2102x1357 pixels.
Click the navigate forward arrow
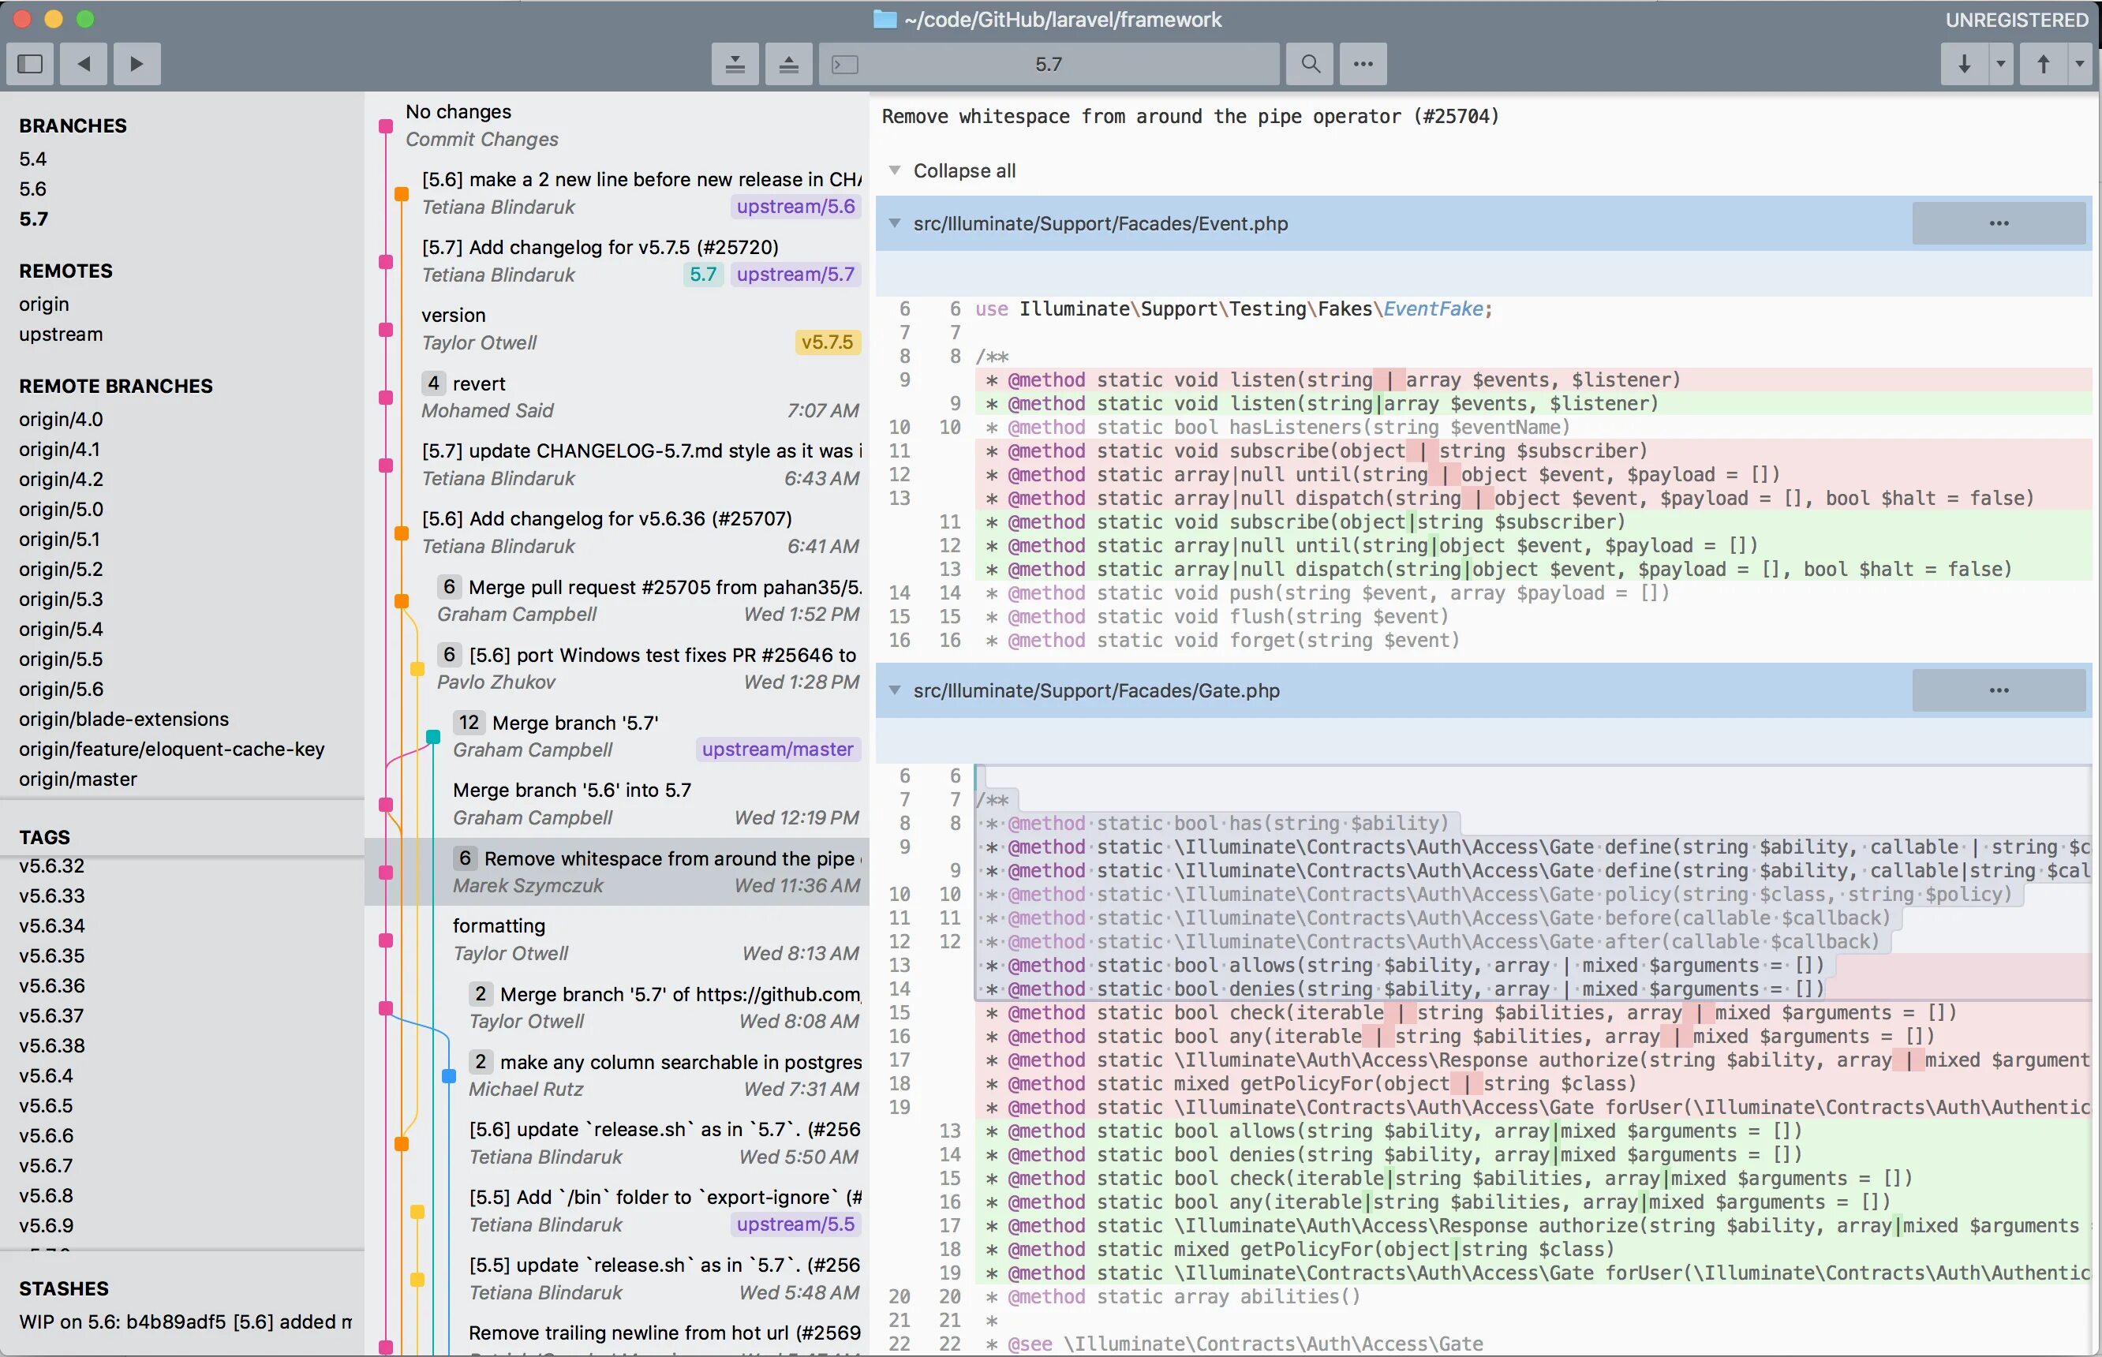137,63
